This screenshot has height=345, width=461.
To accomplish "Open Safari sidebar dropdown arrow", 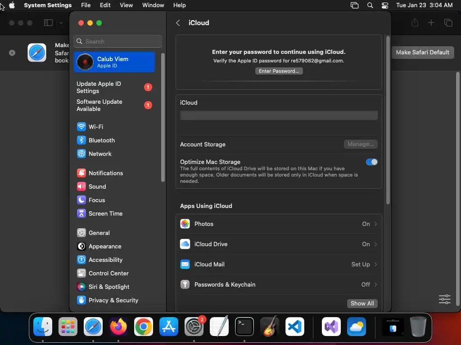I will click(61, 23).
